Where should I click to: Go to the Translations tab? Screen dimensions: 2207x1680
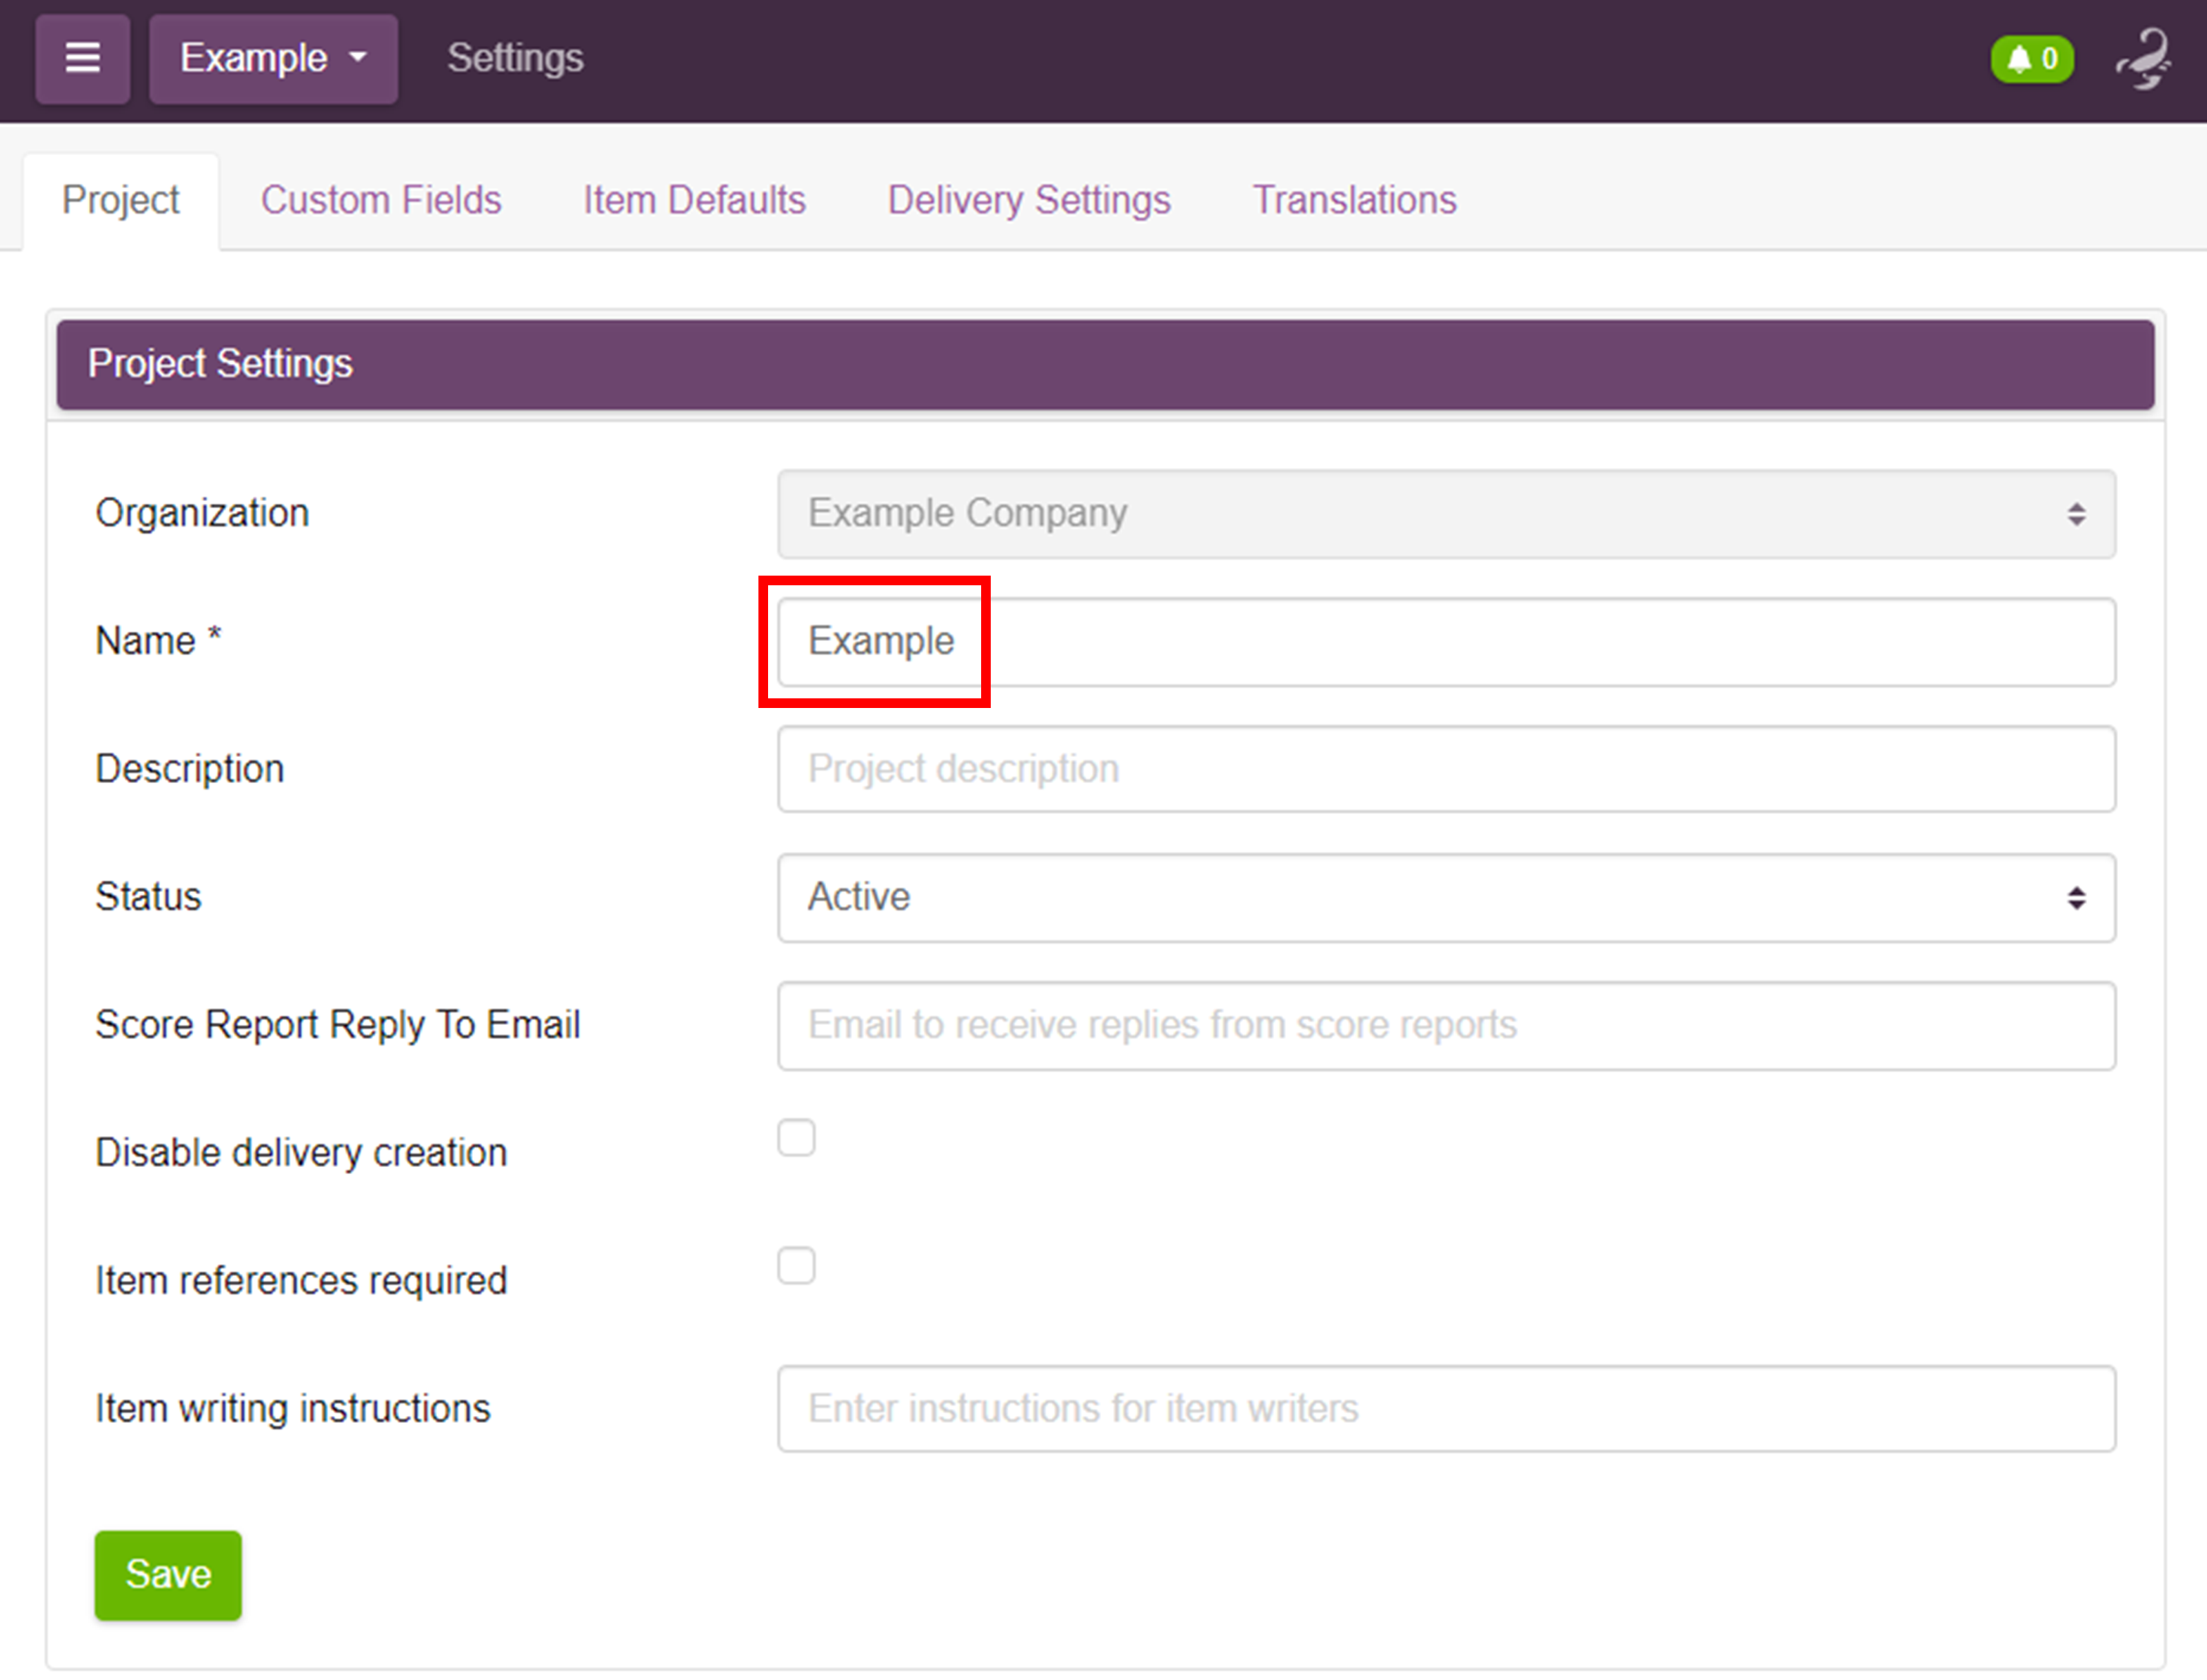[x=1354, y=200]
